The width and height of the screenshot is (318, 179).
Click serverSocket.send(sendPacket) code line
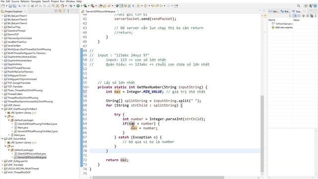(x=145, y=19)
